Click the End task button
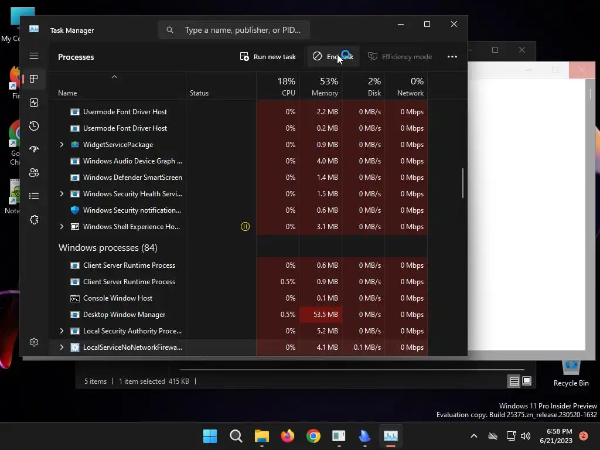This screenshot has height=450, width=600. [x=333, y=57]
